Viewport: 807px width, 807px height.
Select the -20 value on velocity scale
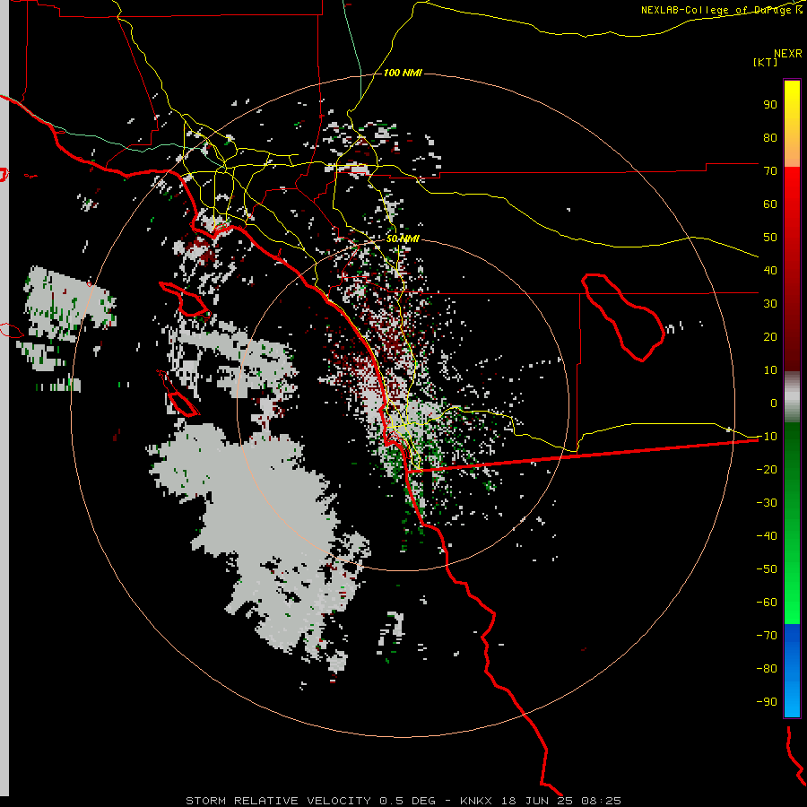(x=767, y=469)
